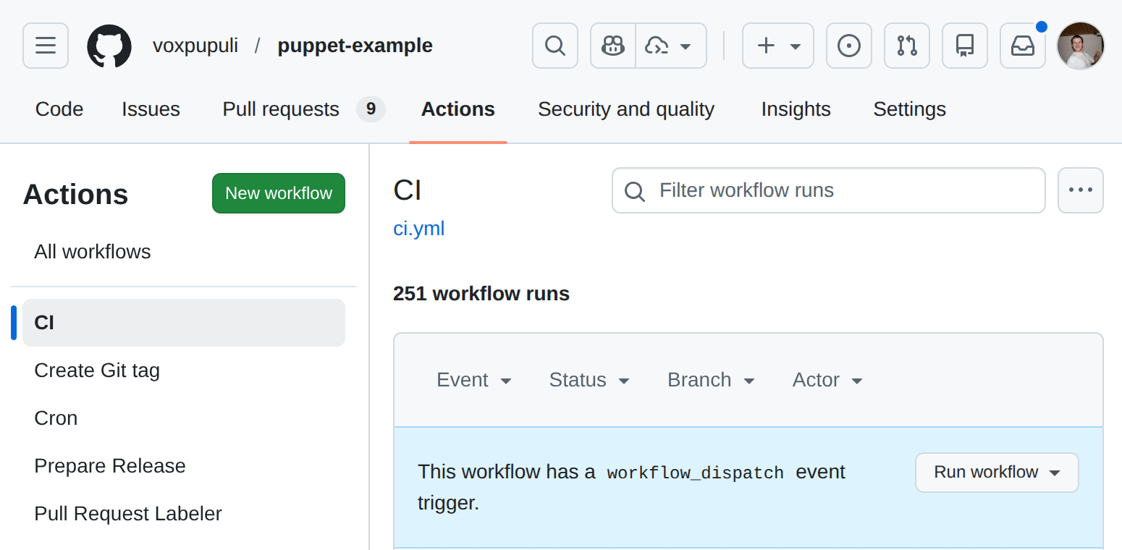Select the Prepare Release workflow
The image size is (1122, 550).
(x=110, y=466)
